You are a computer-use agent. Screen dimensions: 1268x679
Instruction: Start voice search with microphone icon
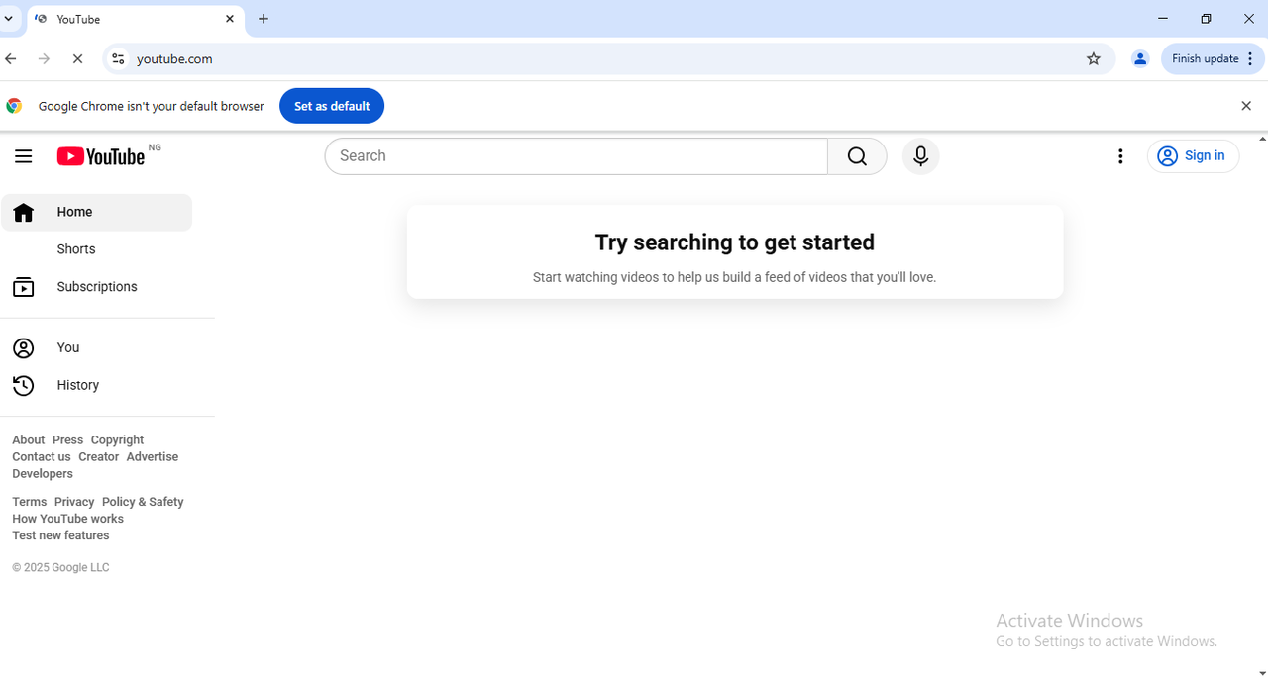920,156
